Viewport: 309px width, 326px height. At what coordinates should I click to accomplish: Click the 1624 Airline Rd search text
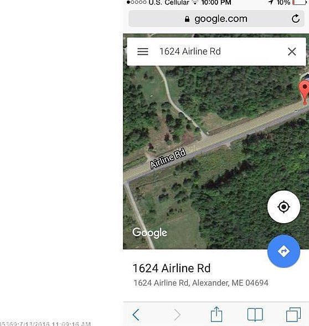click(x=190, y=51)
